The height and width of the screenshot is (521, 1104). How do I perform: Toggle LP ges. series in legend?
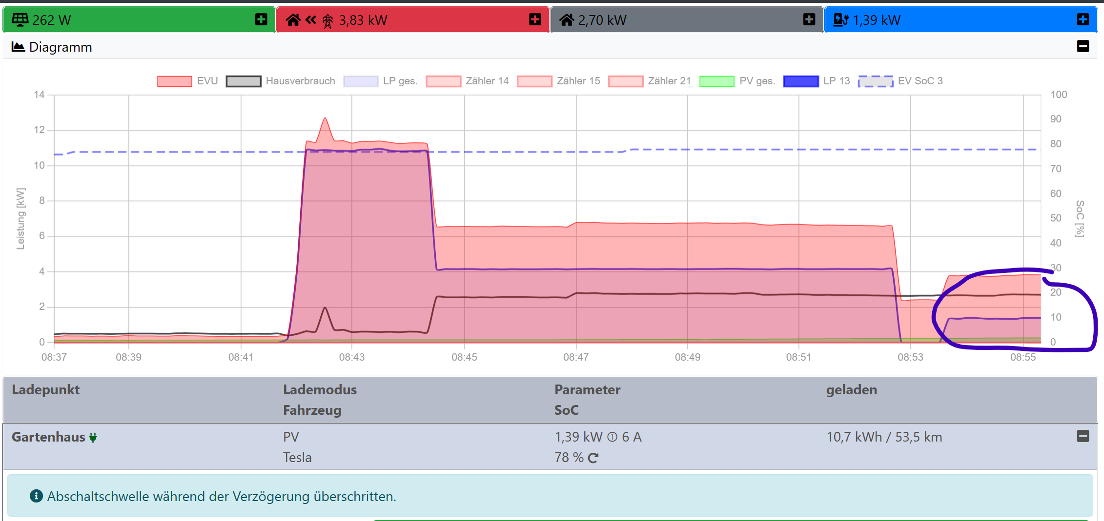[381, 81]
